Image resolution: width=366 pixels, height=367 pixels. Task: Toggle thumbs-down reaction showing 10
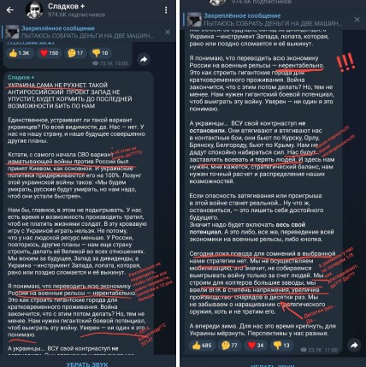(100, 53)
